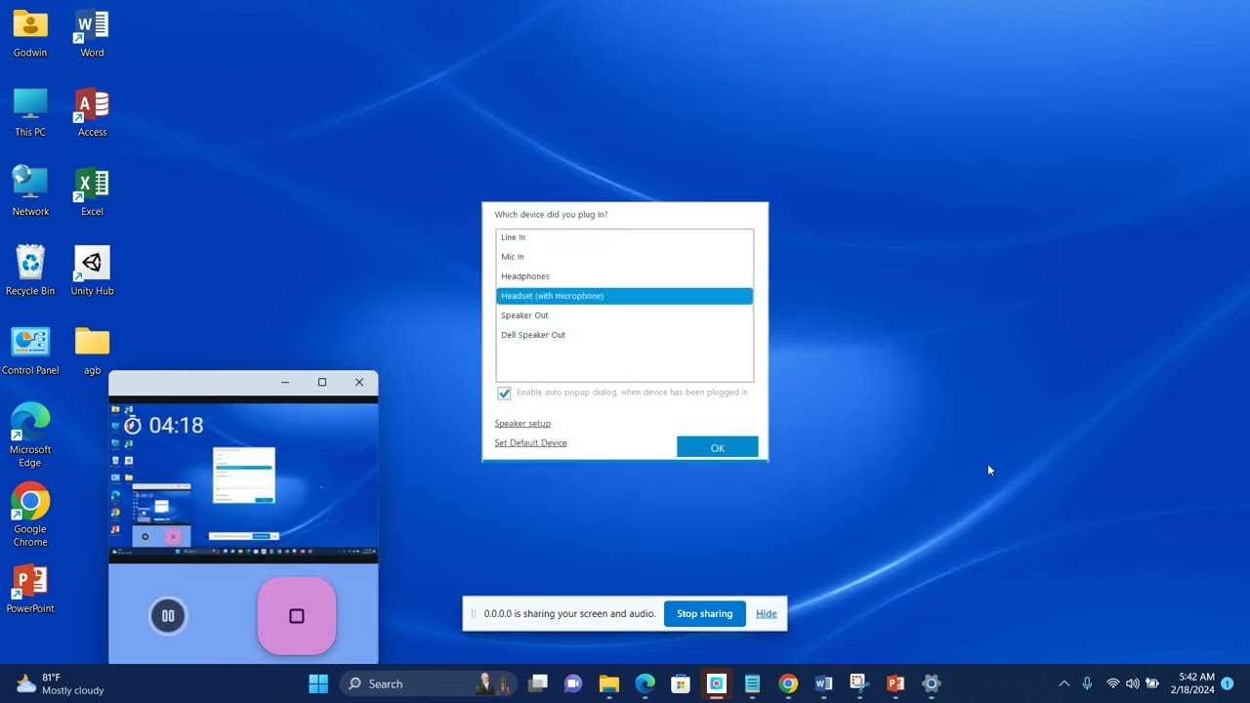
Task: Click the Set Default Device link
Action: click(x=530, y=443)
